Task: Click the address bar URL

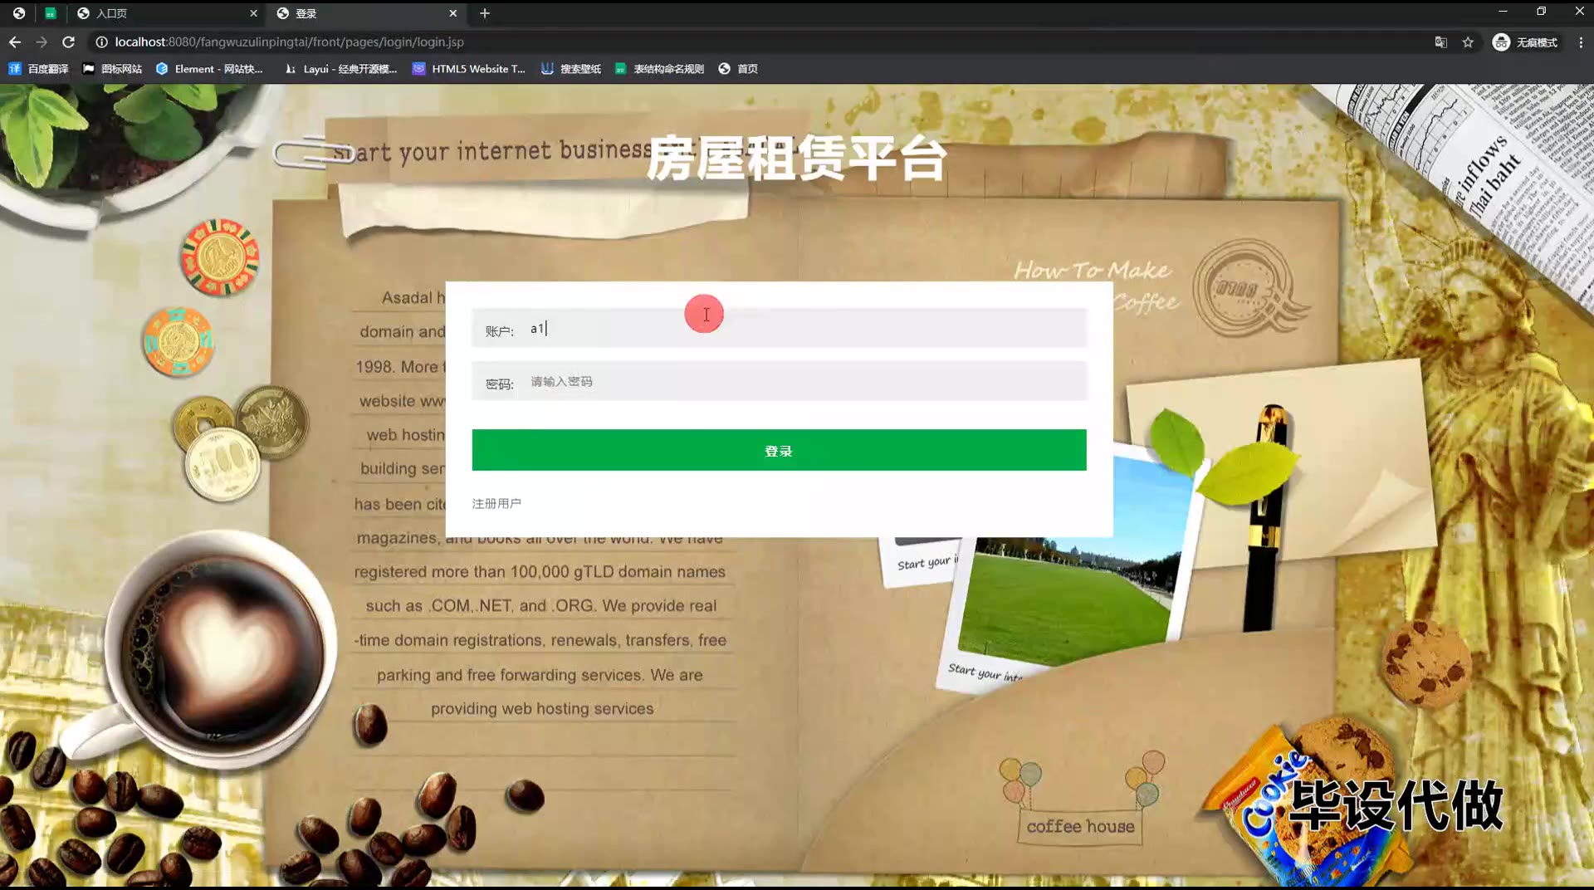Action: click(289, 42)
